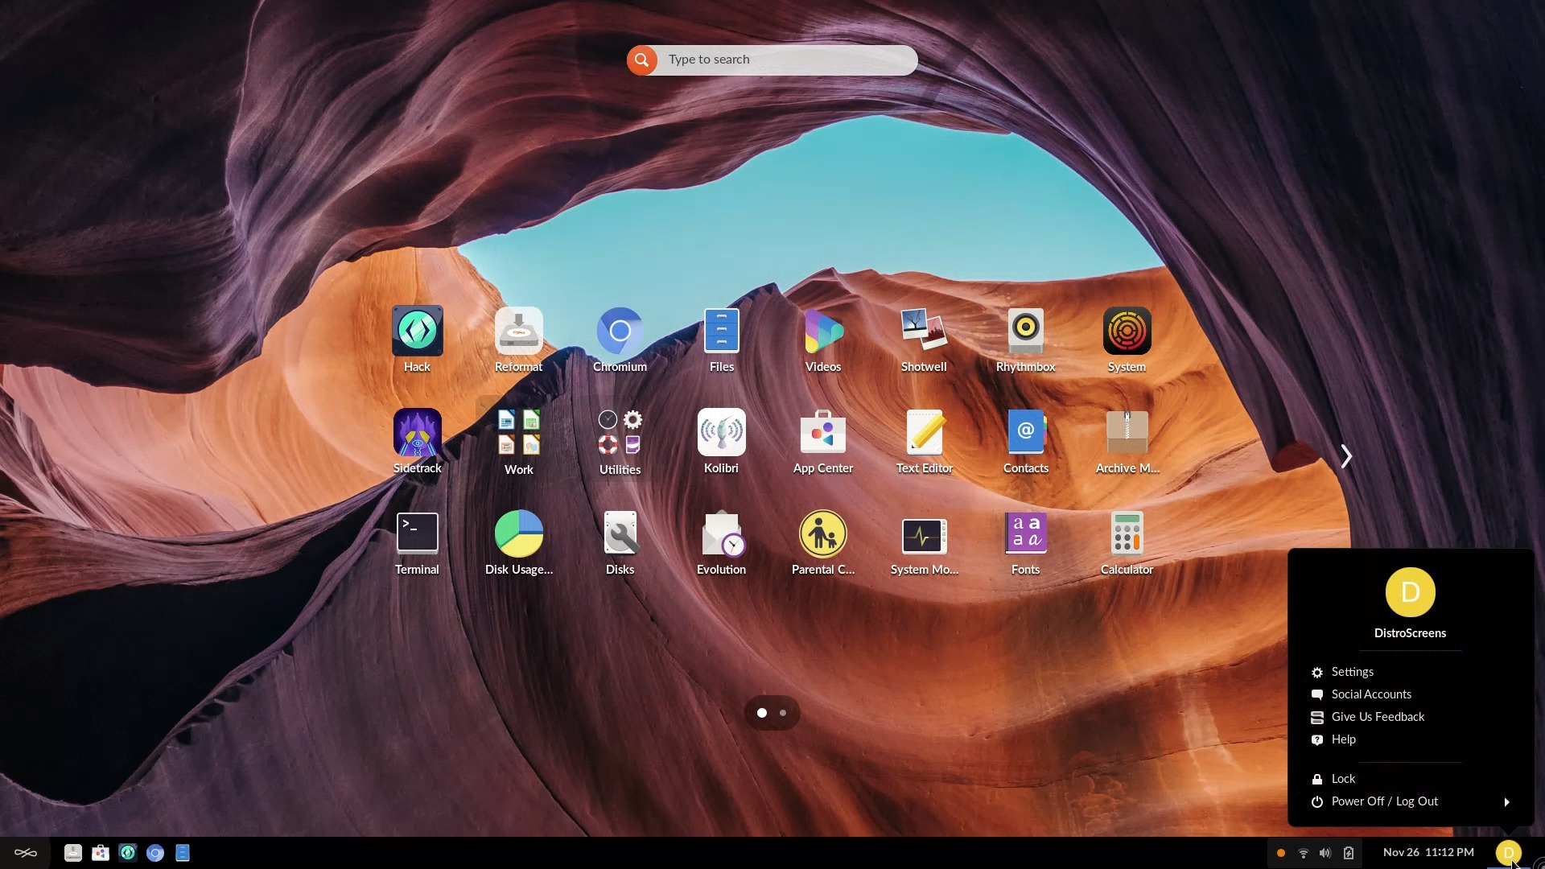Viewport: 1545px width, 869px height.
Task: Click the volume icon in the system tray
Action: 1325,853
